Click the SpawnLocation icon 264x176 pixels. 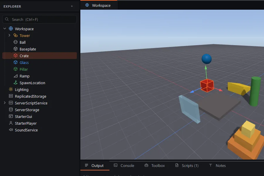16,83
